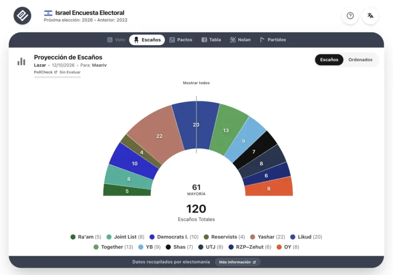Screen dimensions: 393x275
Task: Click the Proyección de Escaños heading
Action: 68,57
